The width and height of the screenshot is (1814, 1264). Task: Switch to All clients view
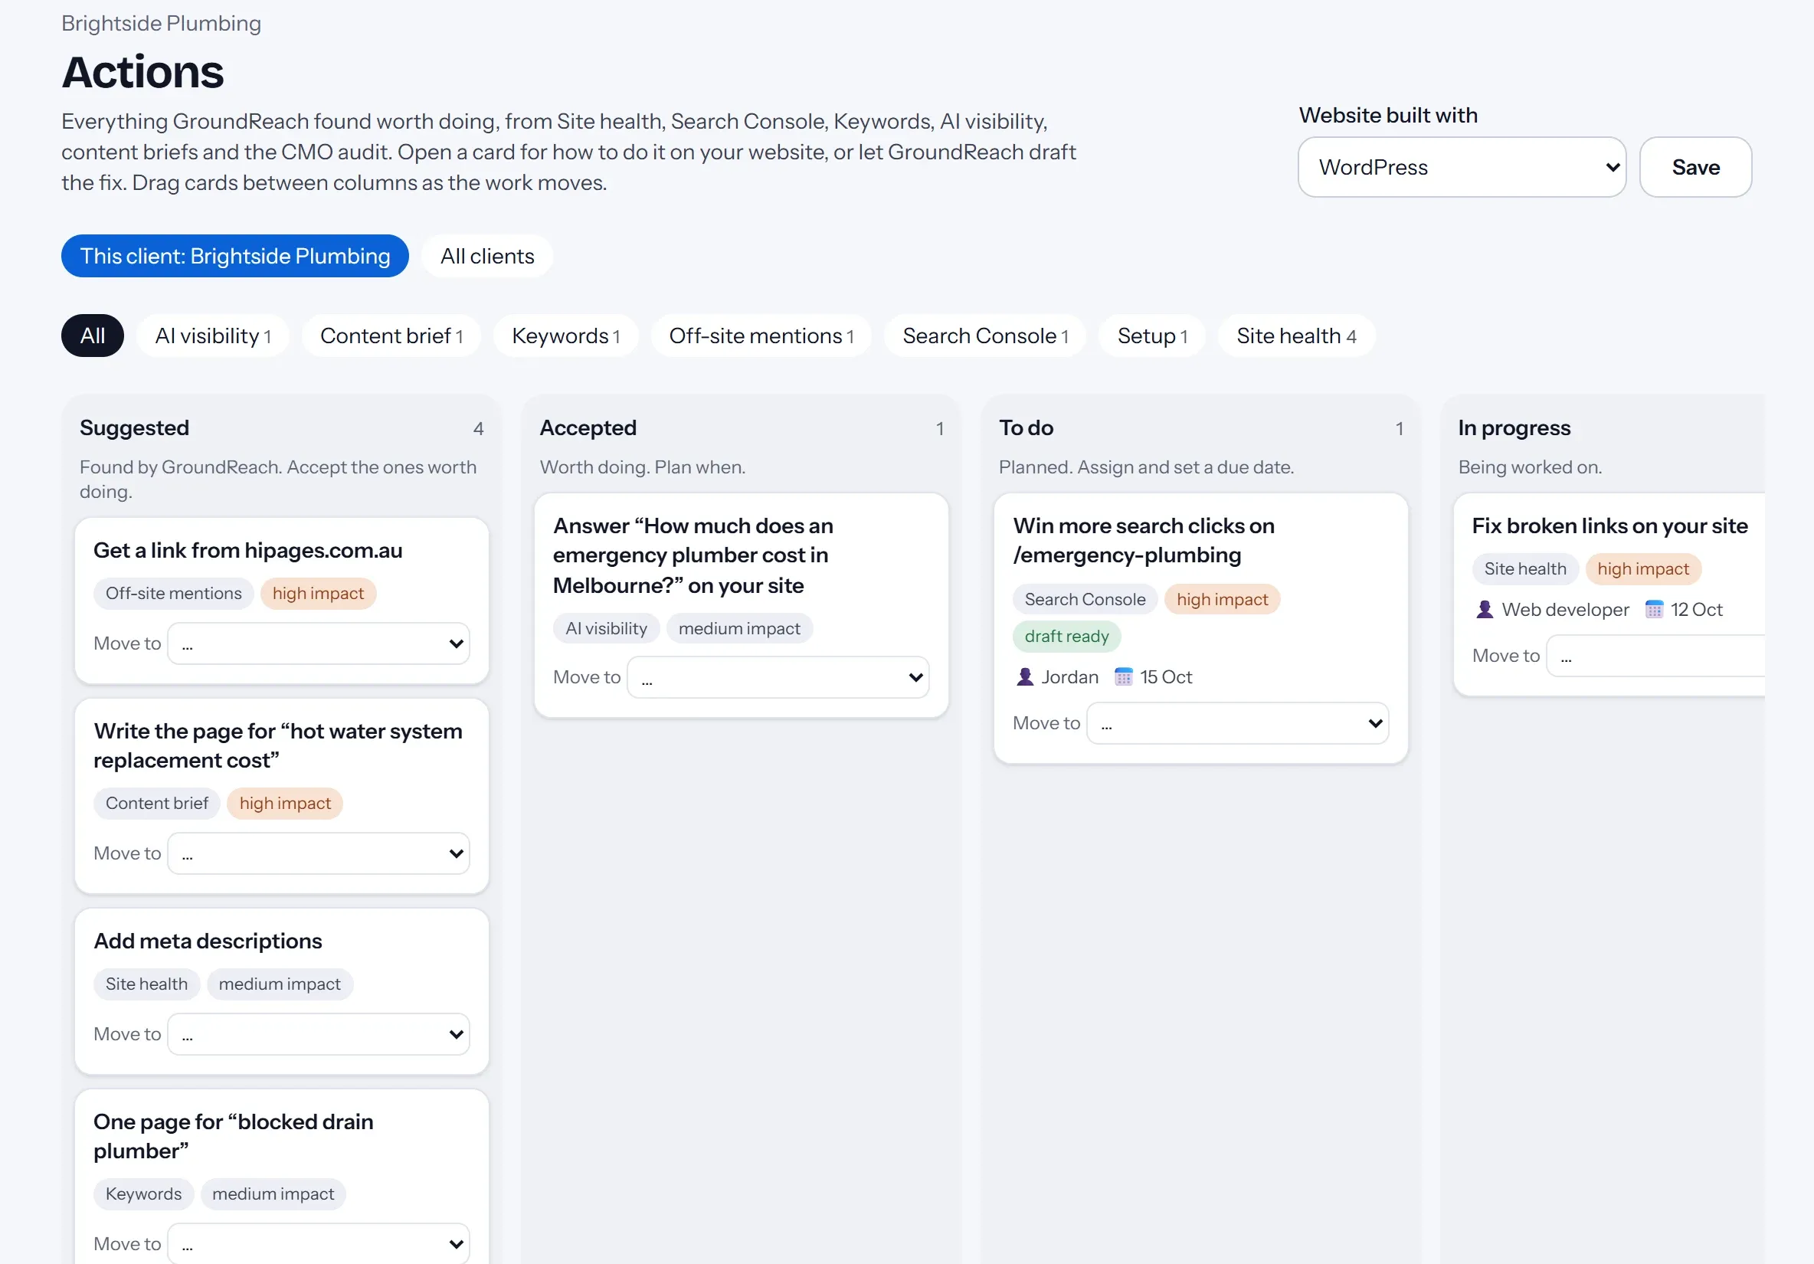[x=487, y=256]
